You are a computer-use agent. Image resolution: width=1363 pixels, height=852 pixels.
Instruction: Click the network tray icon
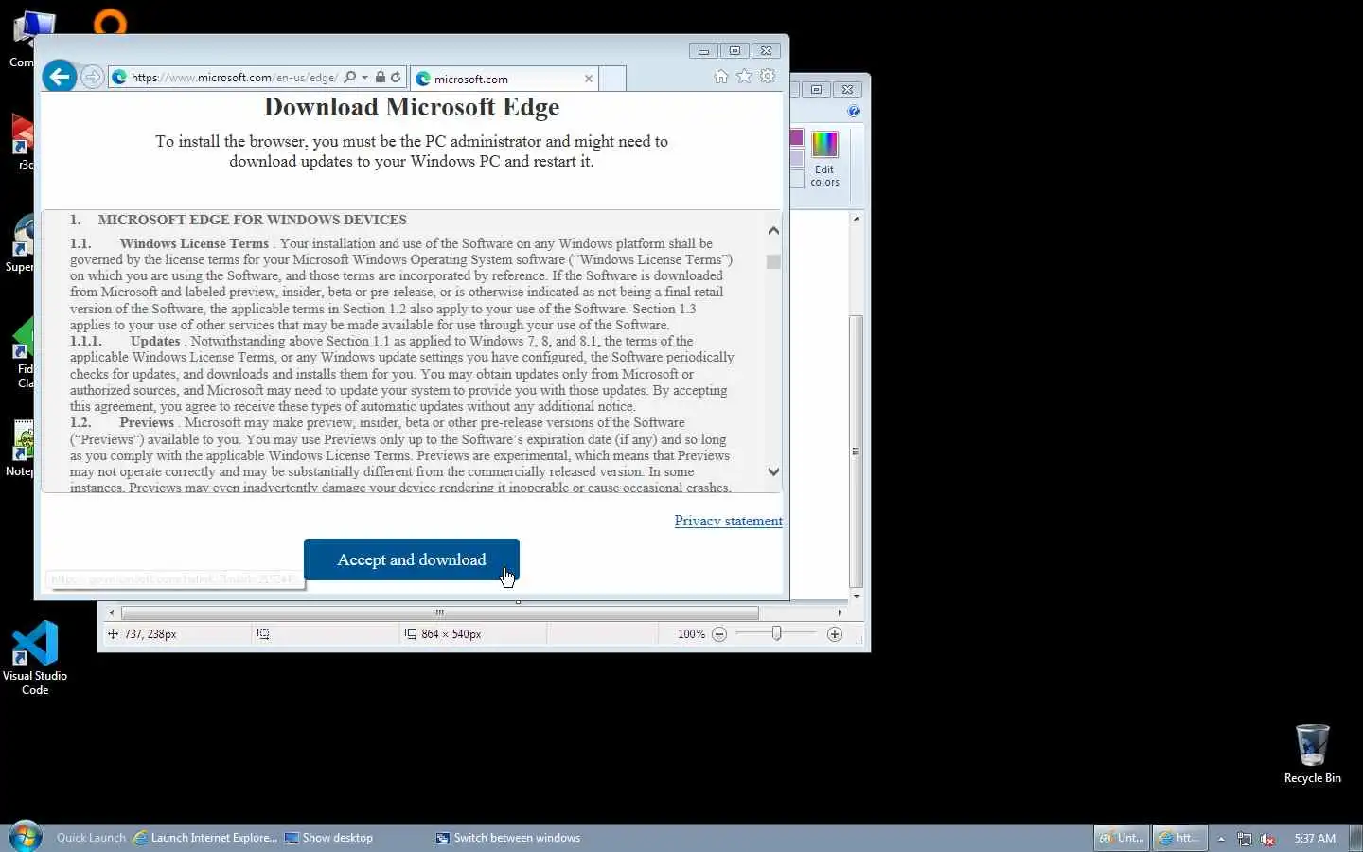click(x=1245, y=839)
